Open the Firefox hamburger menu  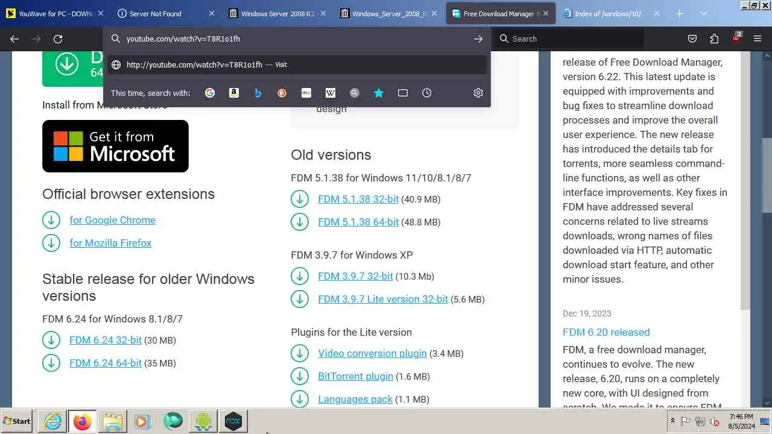pos(758,39)
